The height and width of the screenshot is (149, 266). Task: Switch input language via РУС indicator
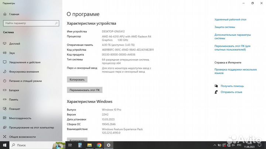pyautogui.click(x=239, y=145)
